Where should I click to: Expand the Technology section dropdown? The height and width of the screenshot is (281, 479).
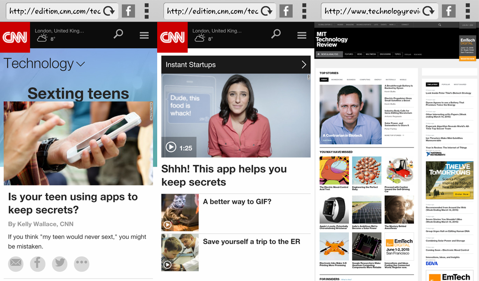coord(80,64)
